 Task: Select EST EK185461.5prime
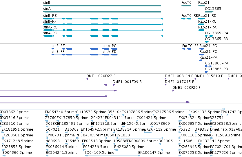[73, 124]
